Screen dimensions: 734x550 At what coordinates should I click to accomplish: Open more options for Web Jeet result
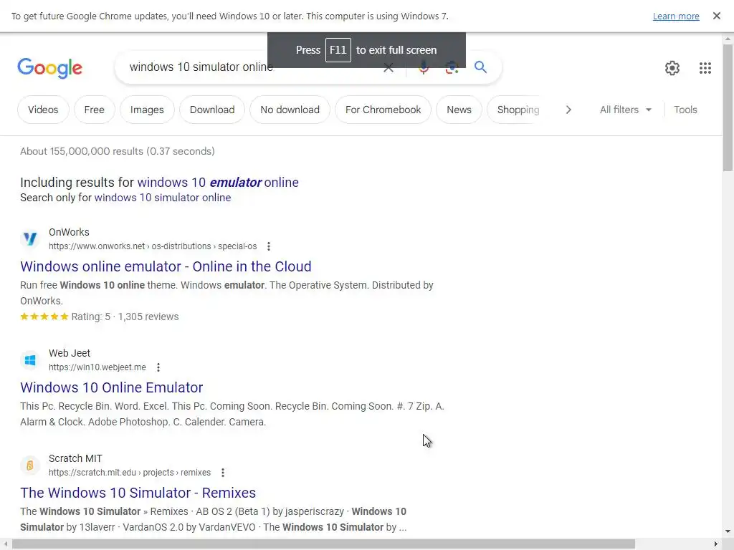(x=158, y=367)
